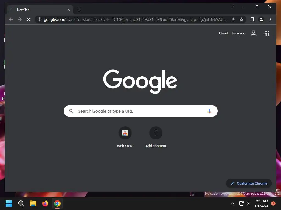Stop loading the page
Image resolution: width=281 pixels, height=210 pixels.
pyautogui.click(x=29, y=19)
